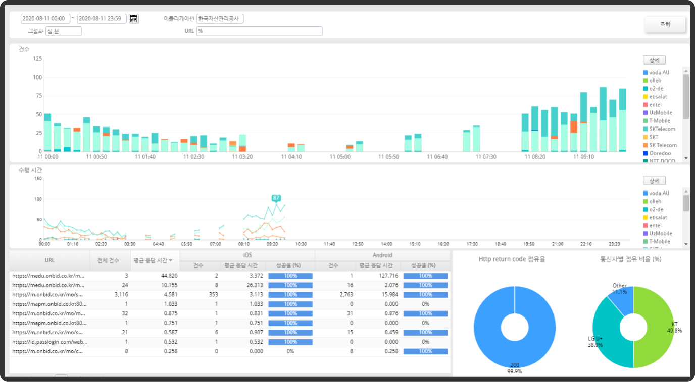
Task: Click the 87 peak marker on 수행 시간 chart
Action: click(276, 198)
